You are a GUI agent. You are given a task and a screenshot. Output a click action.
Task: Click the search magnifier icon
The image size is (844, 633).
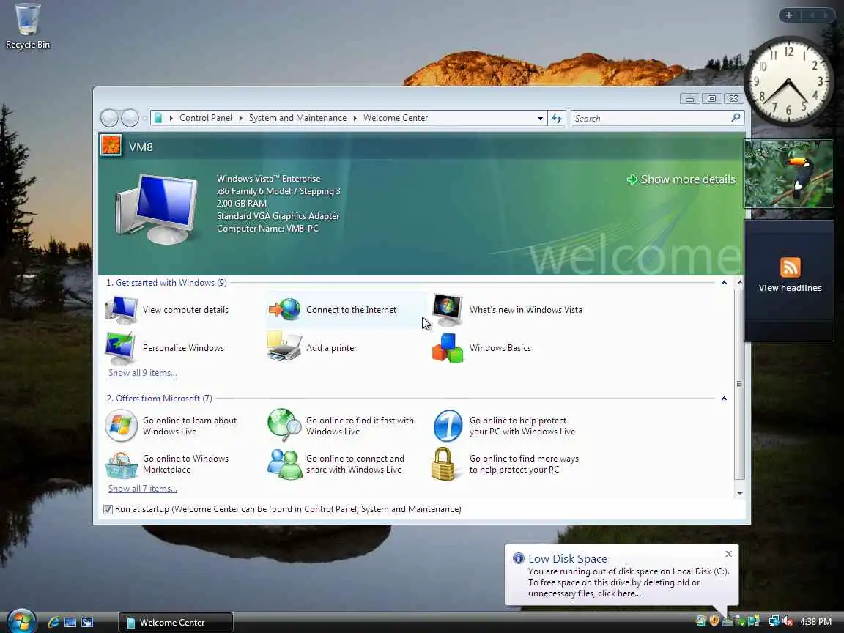(736, 118)
